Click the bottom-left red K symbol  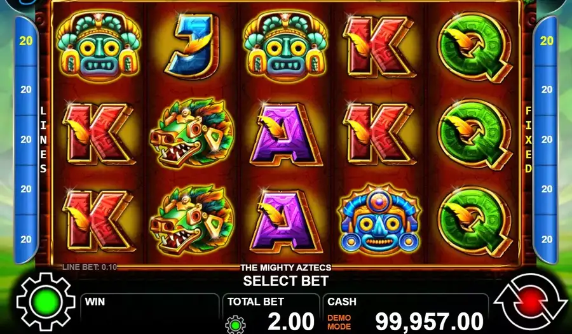(x=99, y=220)
